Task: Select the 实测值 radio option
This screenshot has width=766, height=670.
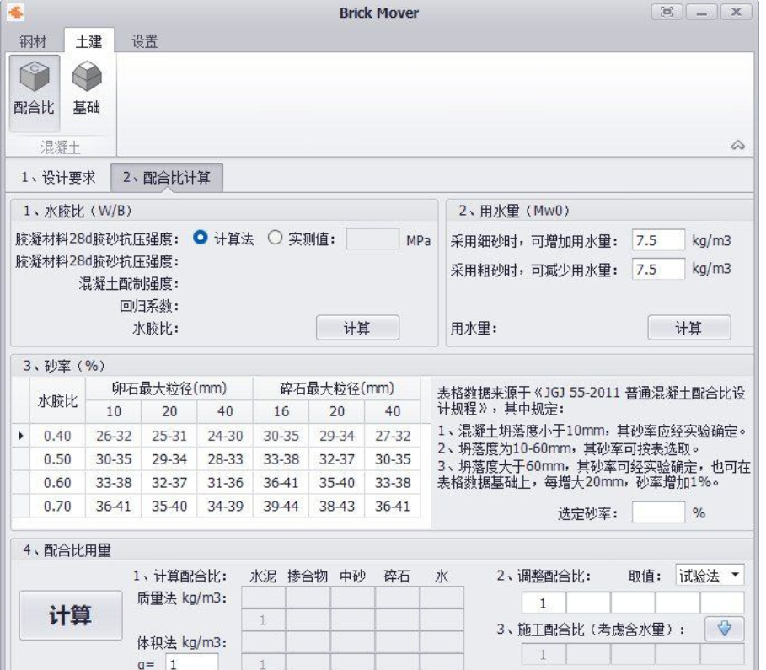Action: [275, 238]
